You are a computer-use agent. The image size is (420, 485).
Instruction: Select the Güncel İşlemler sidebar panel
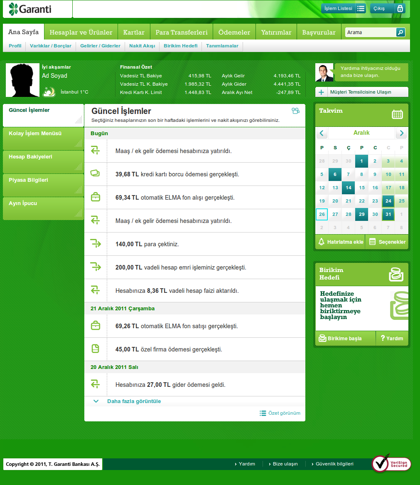click(43, 115)
